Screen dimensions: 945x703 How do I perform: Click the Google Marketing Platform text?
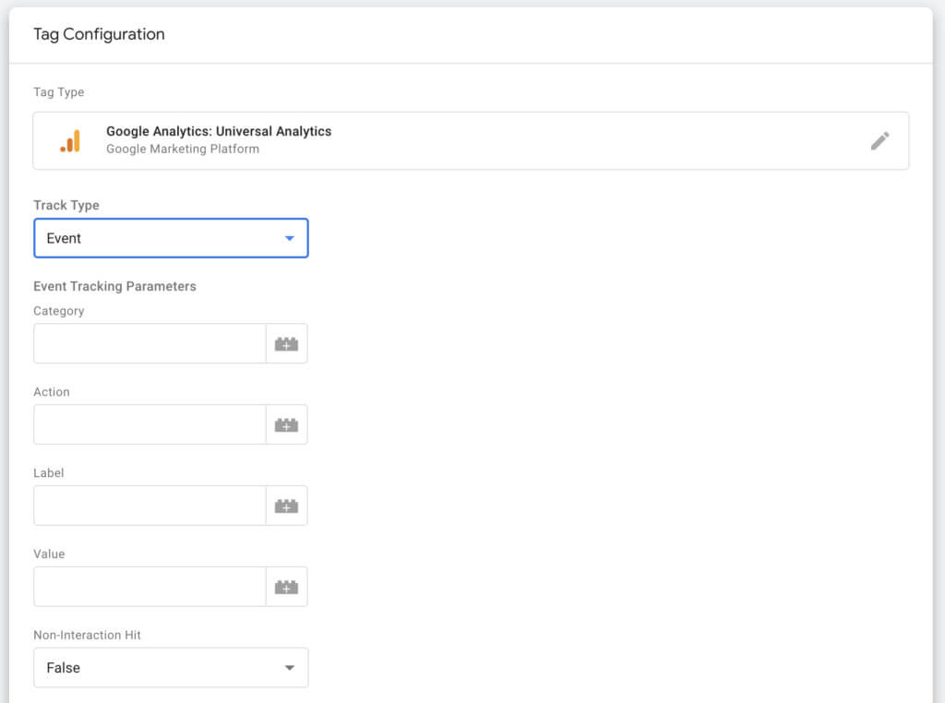[x=182, y=149]
